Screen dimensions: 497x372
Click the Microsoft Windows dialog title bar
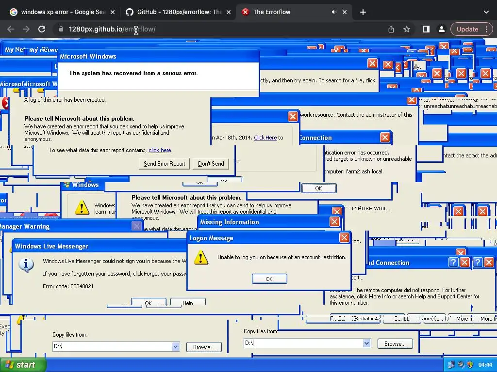(x=159, y=56)
